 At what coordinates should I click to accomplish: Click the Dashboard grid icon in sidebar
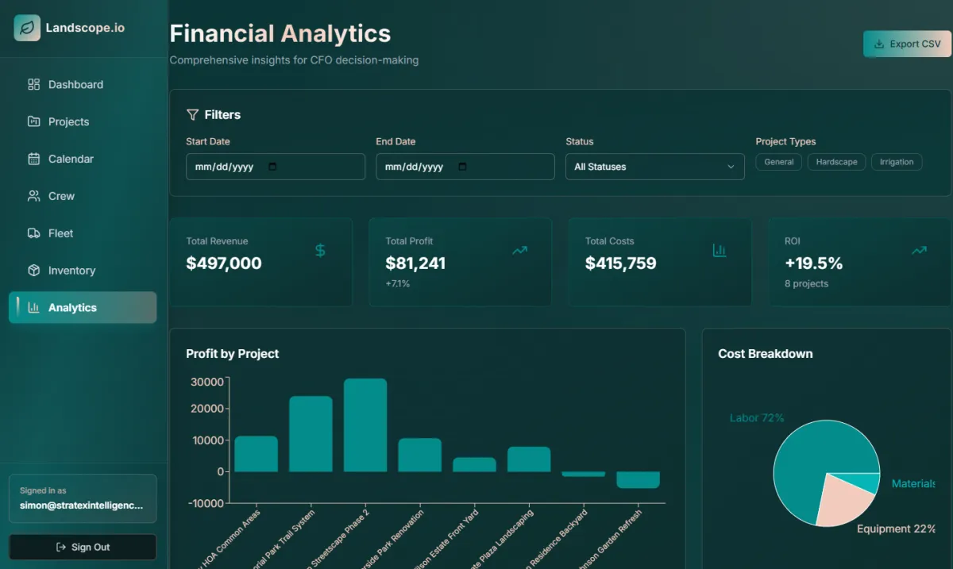(33, 84)
